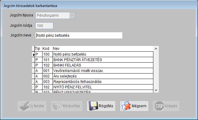Image resolution: width=198 pixels, height=120 pixels.
Task: Select the partly visible 'PÉNZ VISSZAFIZETÉS' row
Action: 93,91
